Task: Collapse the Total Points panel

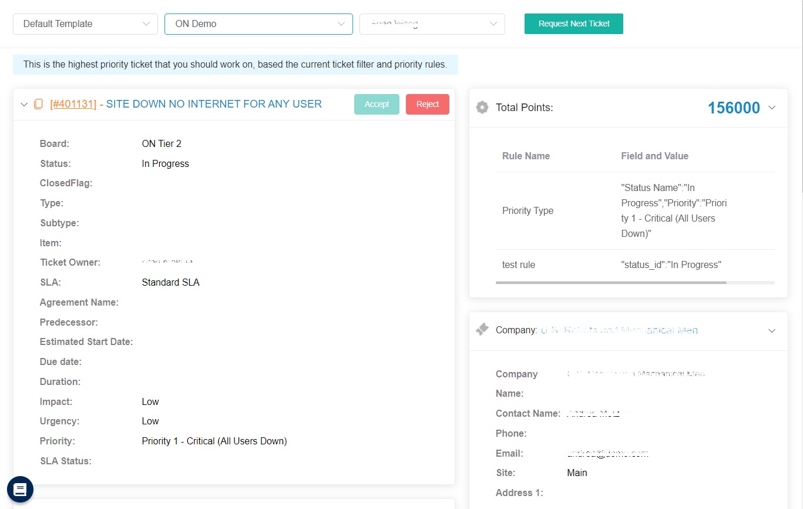Action: 772,108
